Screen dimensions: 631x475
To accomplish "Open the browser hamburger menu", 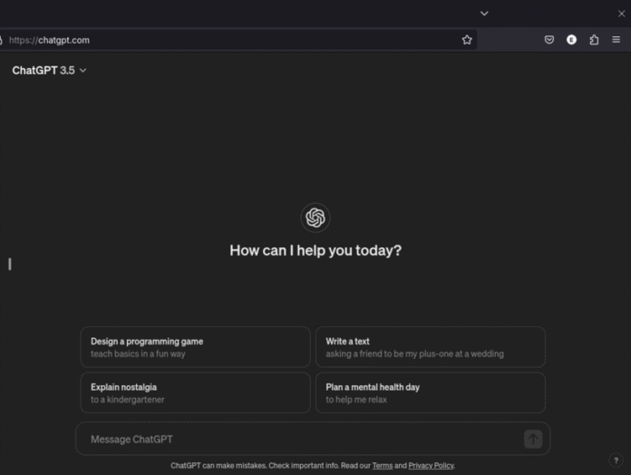I will [x=616, y=40].
